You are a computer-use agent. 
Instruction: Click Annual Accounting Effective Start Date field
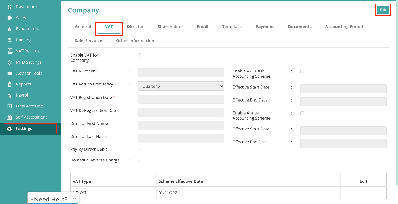pyautogui.click(x=343, y=131)
